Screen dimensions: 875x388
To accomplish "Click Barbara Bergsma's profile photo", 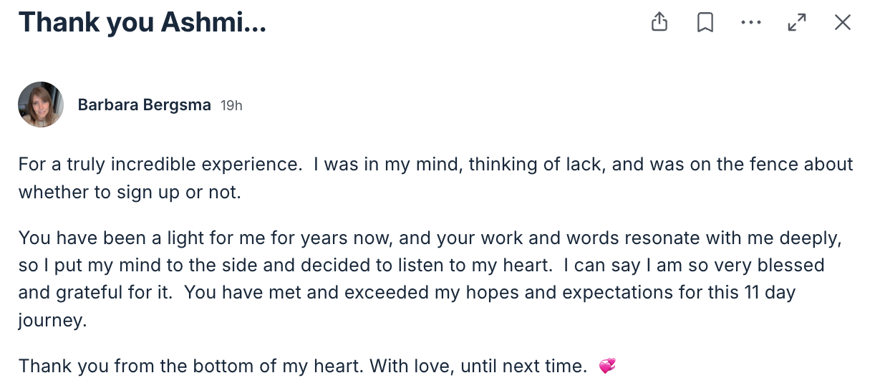I will click(x=41, y=105).
